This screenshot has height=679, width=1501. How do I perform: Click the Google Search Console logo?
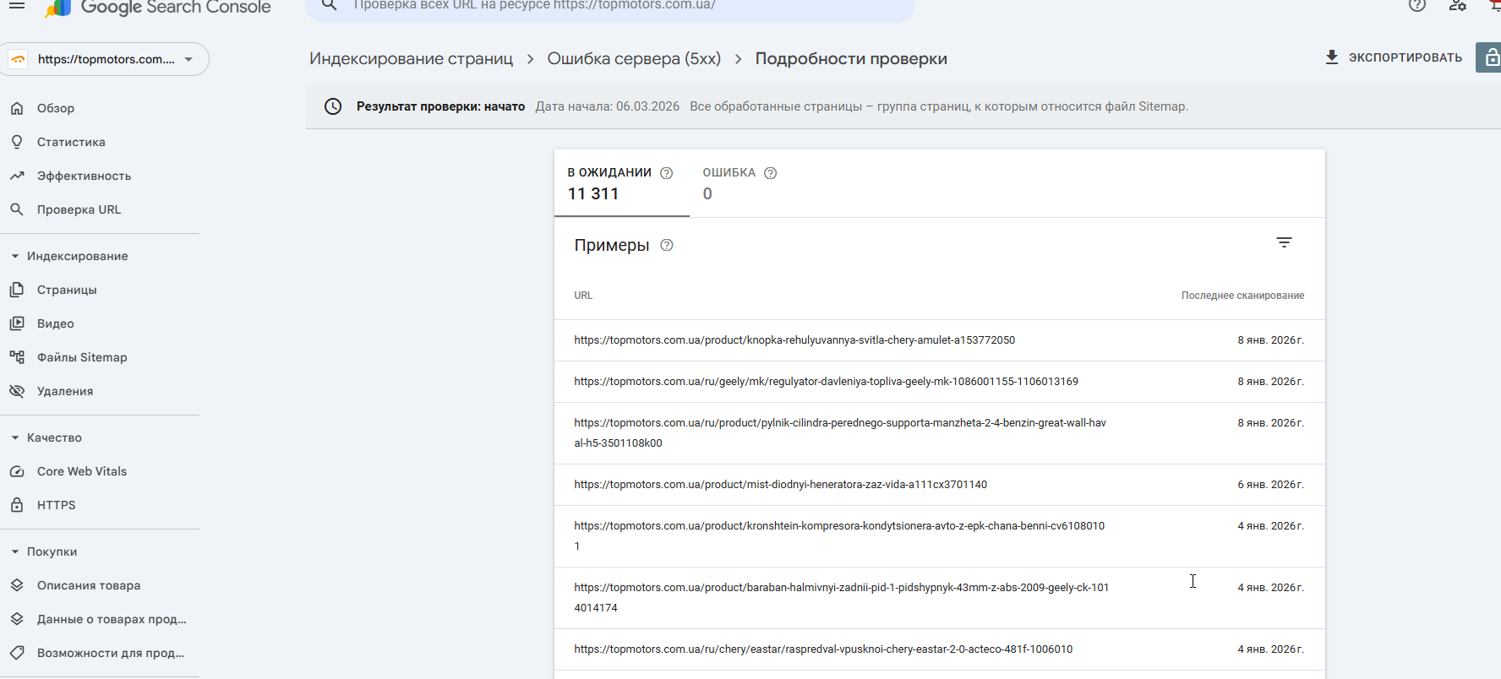pyautogui.click(x=158, y=8)
